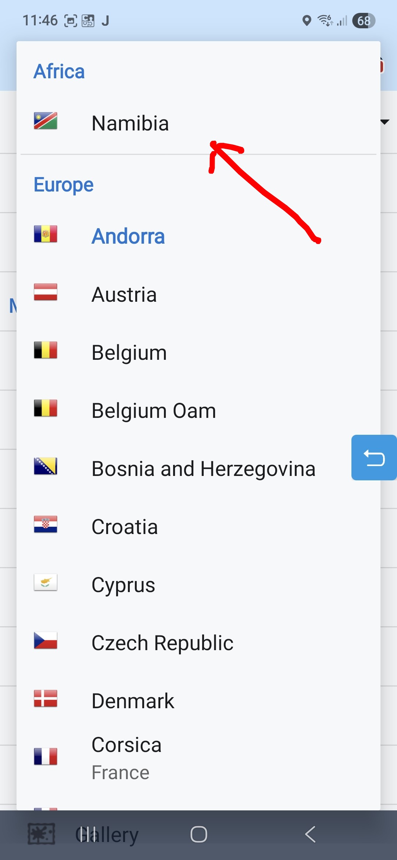Viewport: 397px width, 860px height.
Task: Tap the Europe section header
Action: (x=64, y=184)
